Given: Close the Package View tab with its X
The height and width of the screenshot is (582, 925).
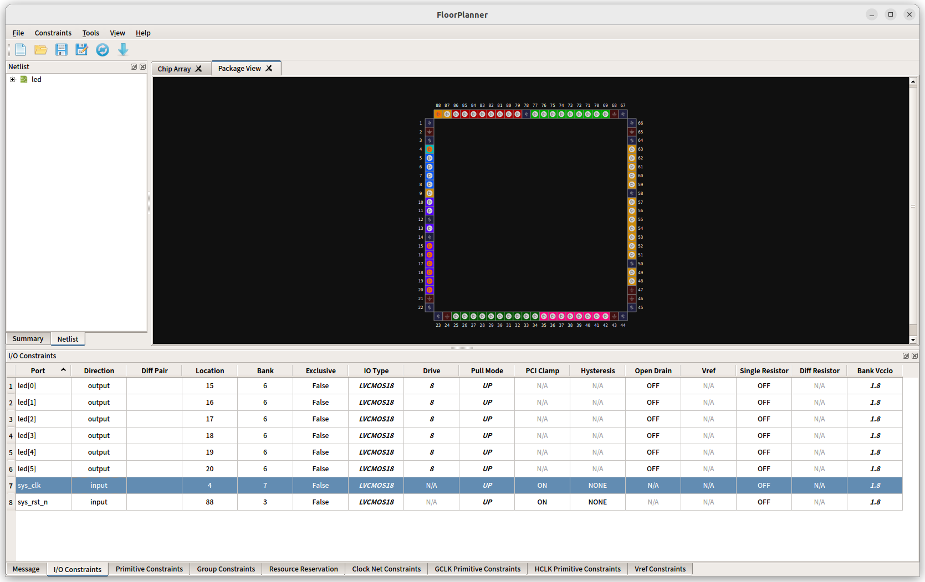Looking at the screenshot, I should (x=269, y=68).
